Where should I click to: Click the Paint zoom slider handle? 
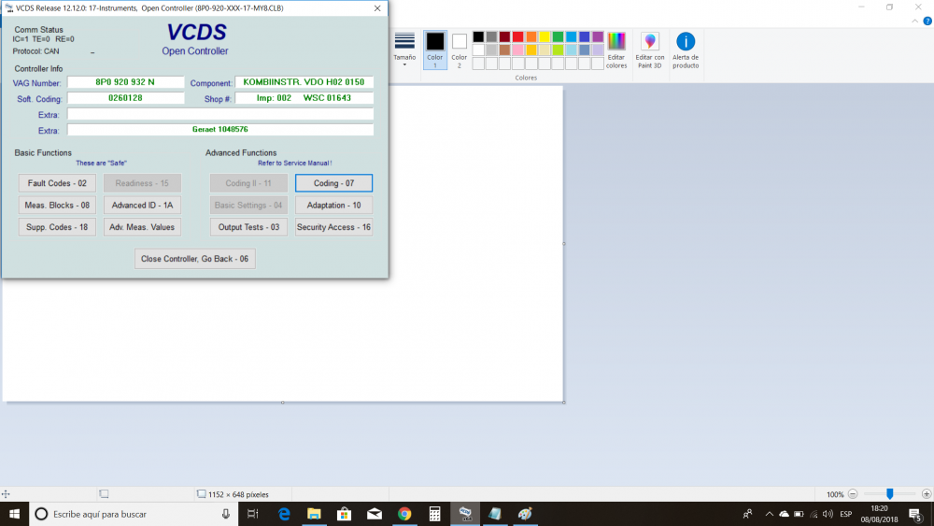[x=889, y=494]
